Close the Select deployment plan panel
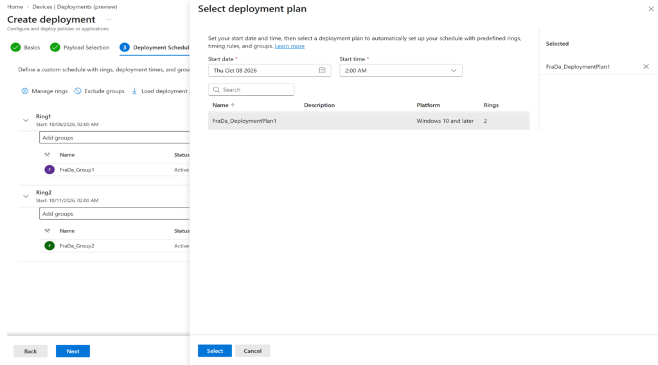The image size is (658, 365). click(x=651, y=9)
